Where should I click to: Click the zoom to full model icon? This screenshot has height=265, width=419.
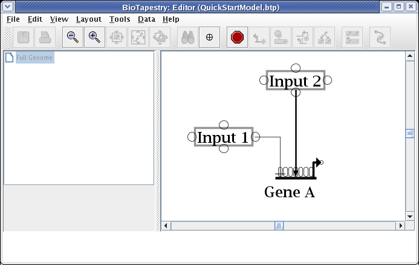(x=138, y=38)
